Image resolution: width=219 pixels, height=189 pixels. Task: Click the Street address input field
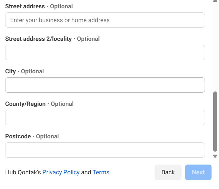[x=105, y=20]
